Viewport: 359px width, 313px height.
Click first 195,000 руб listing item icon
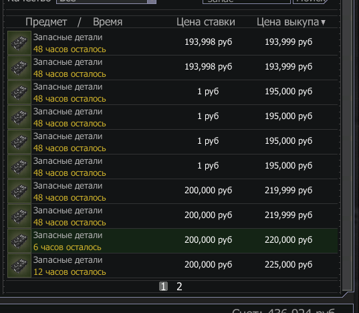click(19, 92)
